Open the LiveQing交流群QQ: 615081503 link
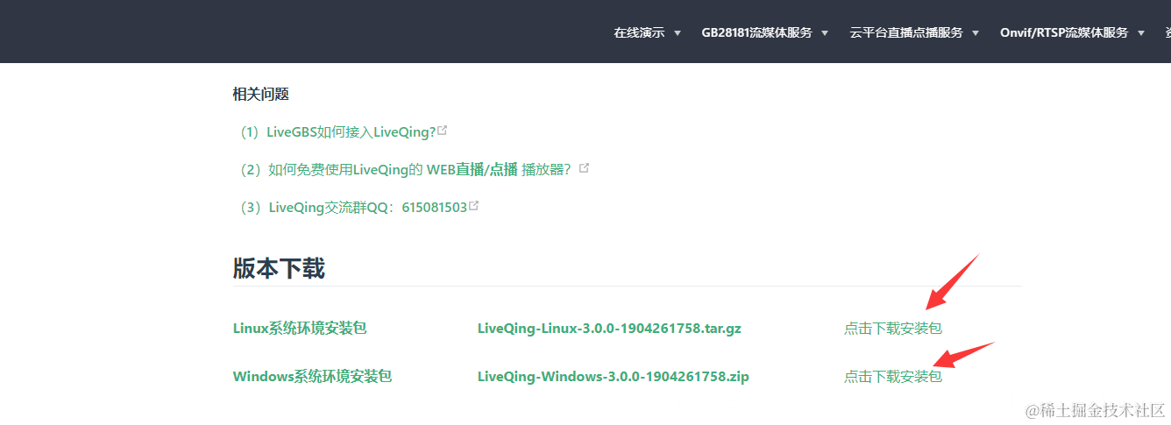 point(367,208)
